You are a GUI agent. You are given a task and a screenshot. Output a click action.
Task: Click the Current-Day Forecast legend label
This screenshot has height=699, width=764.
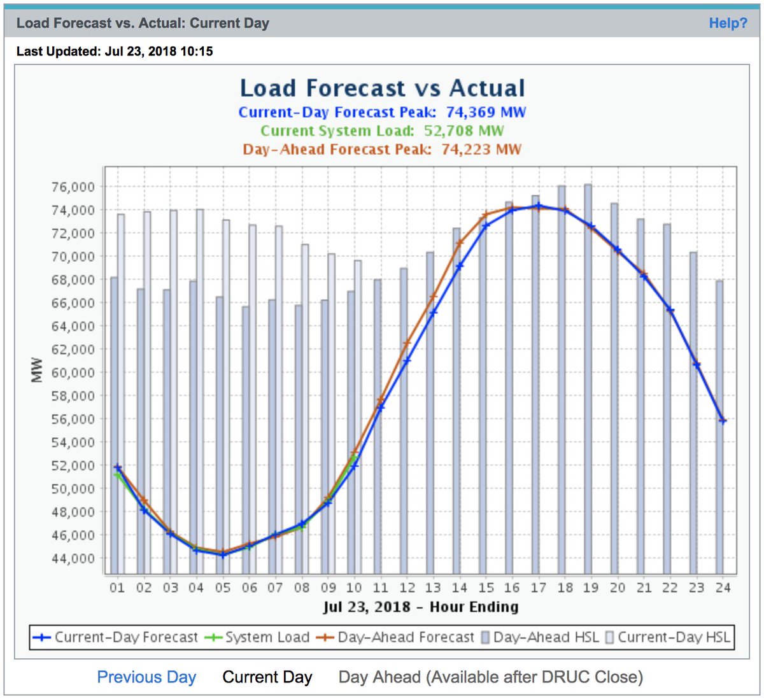[126, 637]
